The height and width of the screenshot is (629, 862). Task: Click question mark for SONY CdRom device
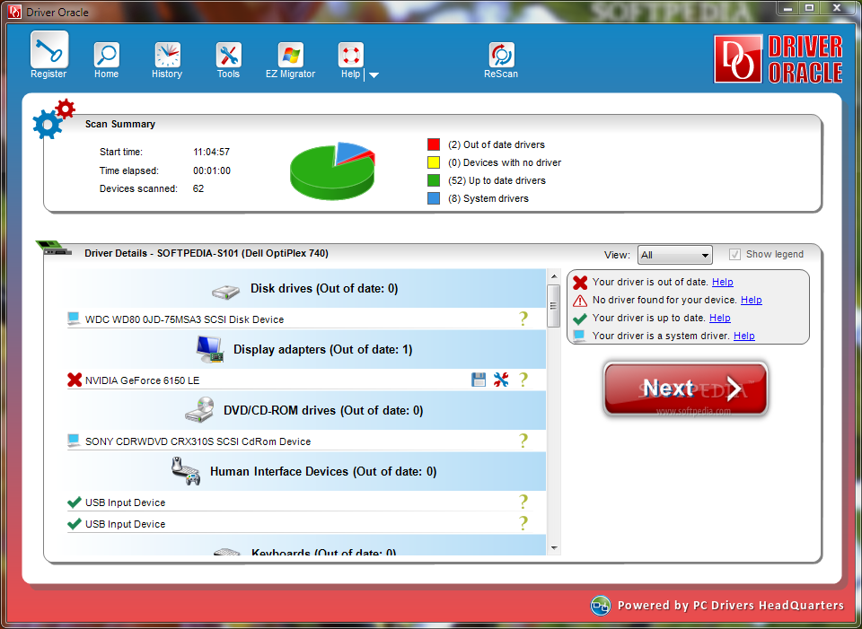pos(523,441)
